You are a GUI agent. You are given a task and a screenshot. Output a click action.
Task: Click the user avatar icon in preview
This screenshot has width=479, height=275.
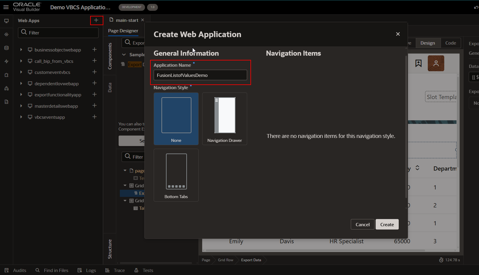click(436, 63)
